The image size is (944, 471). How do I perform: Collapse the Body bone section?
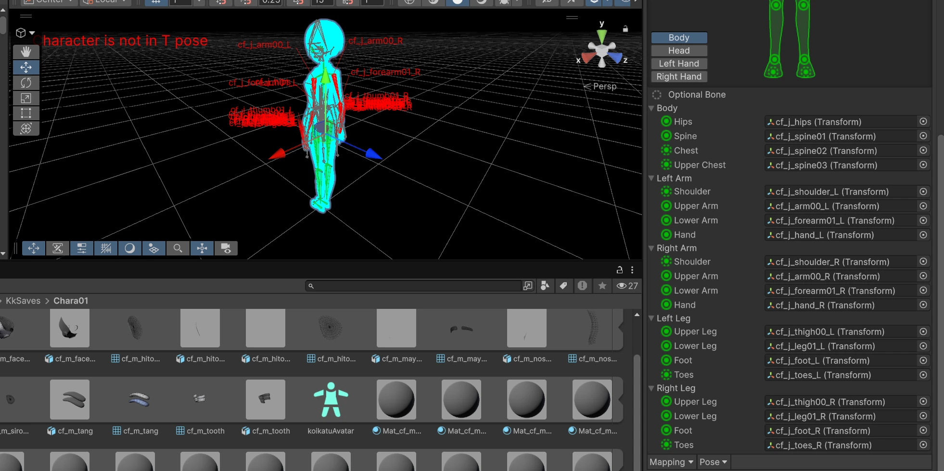tap(651, 108)
